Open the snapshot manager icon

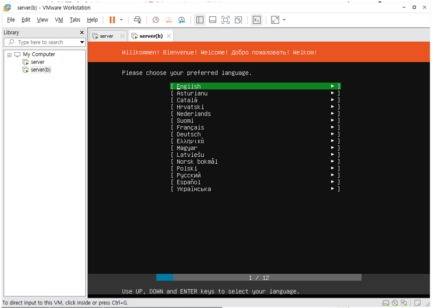[x=181, y=19]
